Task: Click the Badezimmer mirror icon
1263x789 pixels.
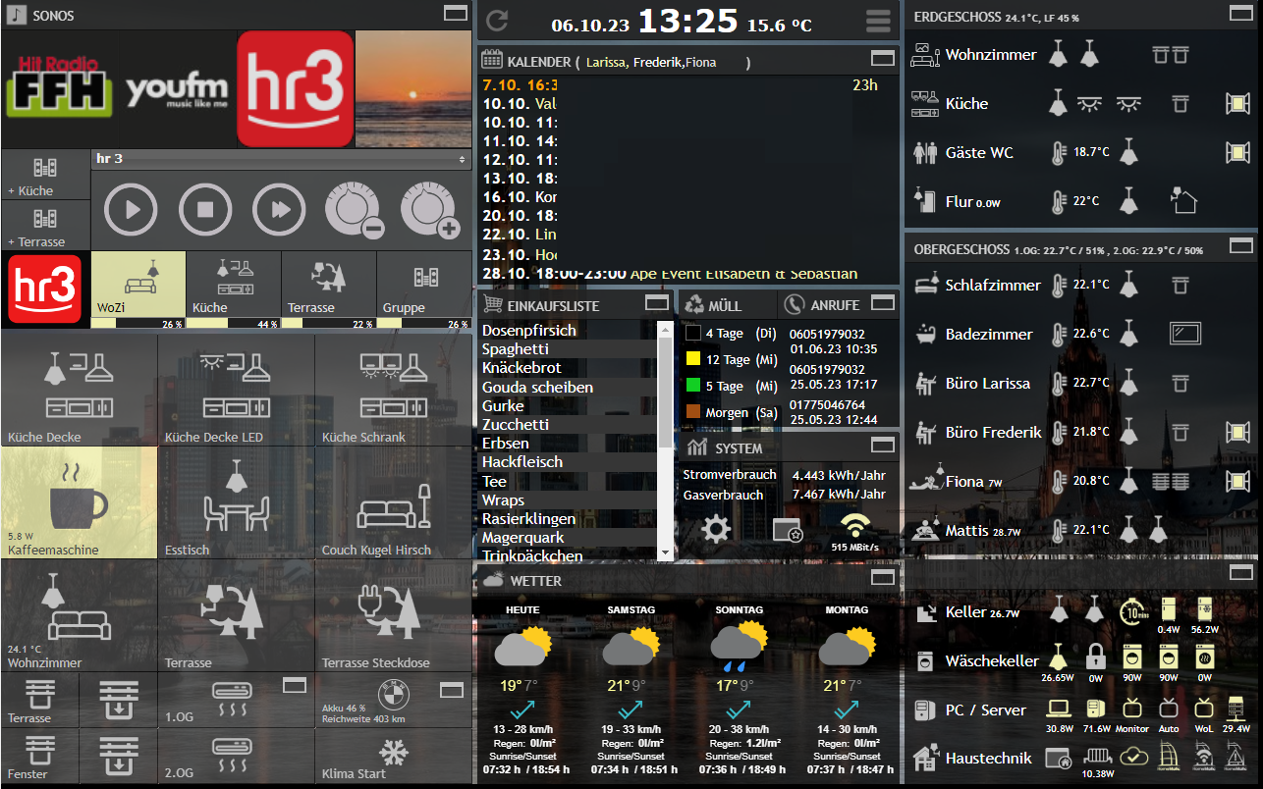Action: (1185, 334)
